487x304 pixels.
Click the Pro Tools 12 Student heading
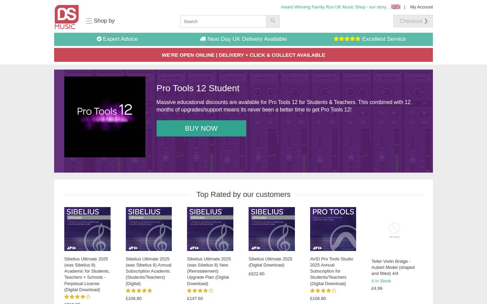pyautogui.click(x=198, y=88)
